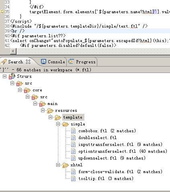Click the updownselect.ftl file icon
Screen dimensions: 170x192
coord(73,158)
